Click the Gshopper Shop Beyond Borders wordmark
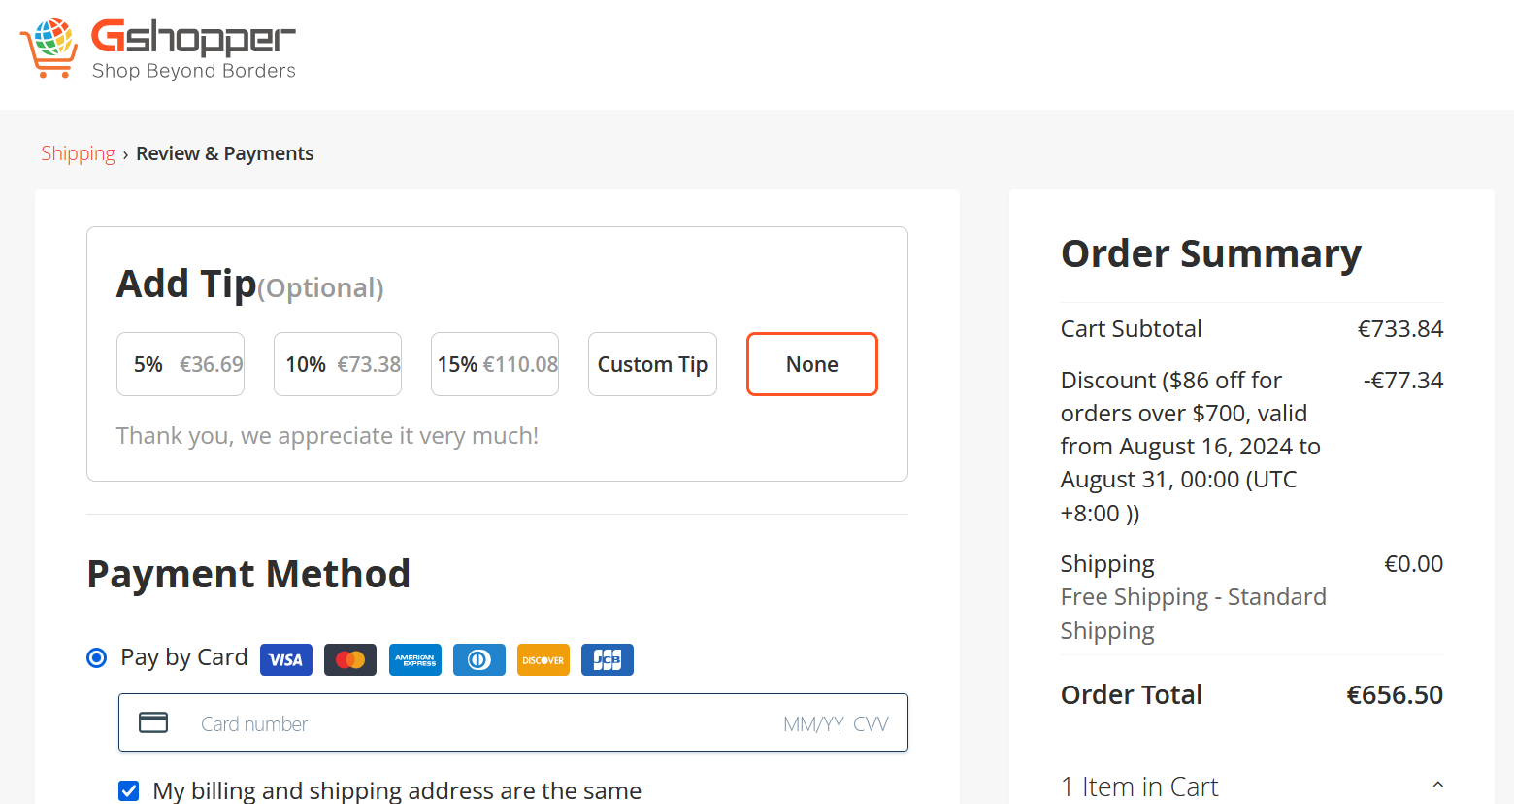Image resolution: width=1514 pixels, height=804 pixels. 193,50
